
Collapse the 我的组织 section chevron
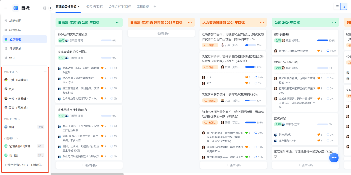coord(17,138)
